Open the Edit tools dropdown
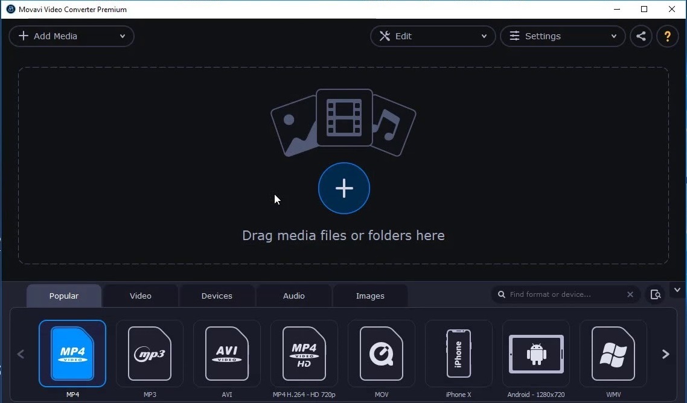687x403 pixels. (x=433, y=36)
